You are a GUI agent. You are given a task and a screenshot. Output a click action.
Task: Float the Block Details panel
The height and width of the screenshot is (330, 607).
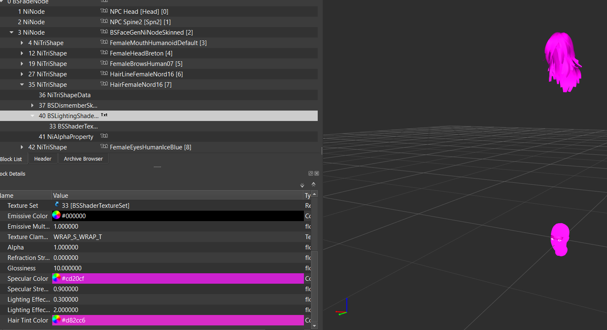[x=311, y=174]
